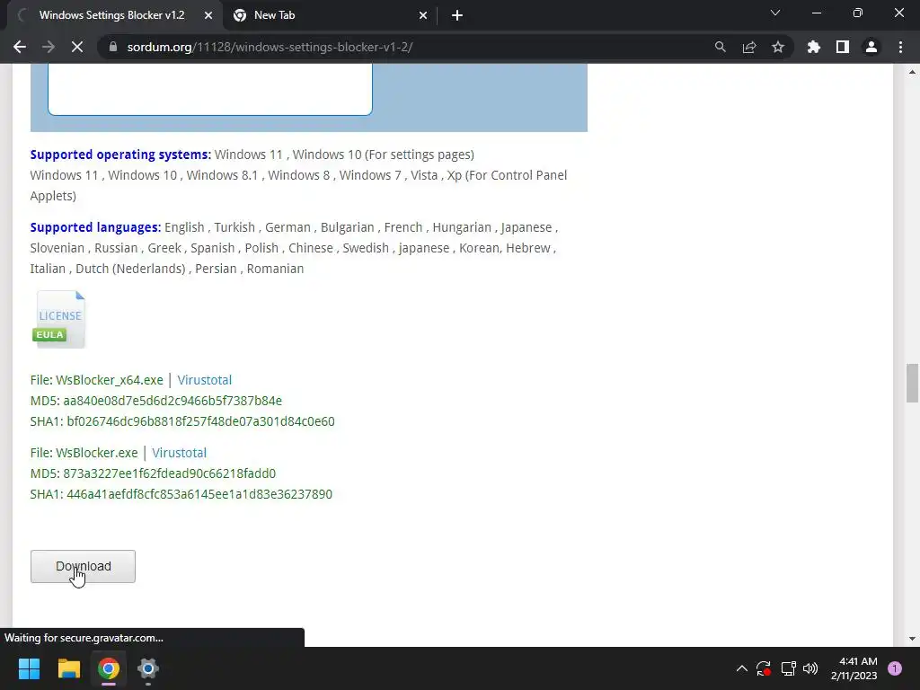Stop loading the page
The height and width of the screenshot is (690, 920).
(77, 47)
